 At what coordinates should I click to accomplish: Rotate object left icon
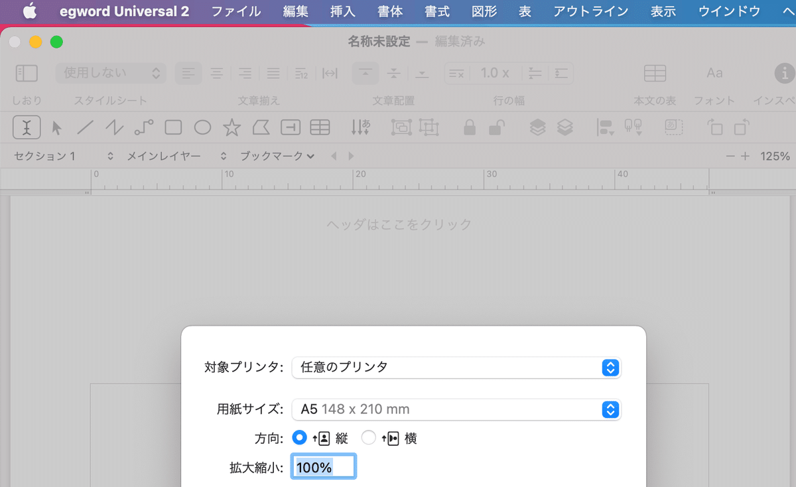tap(715, 127)
